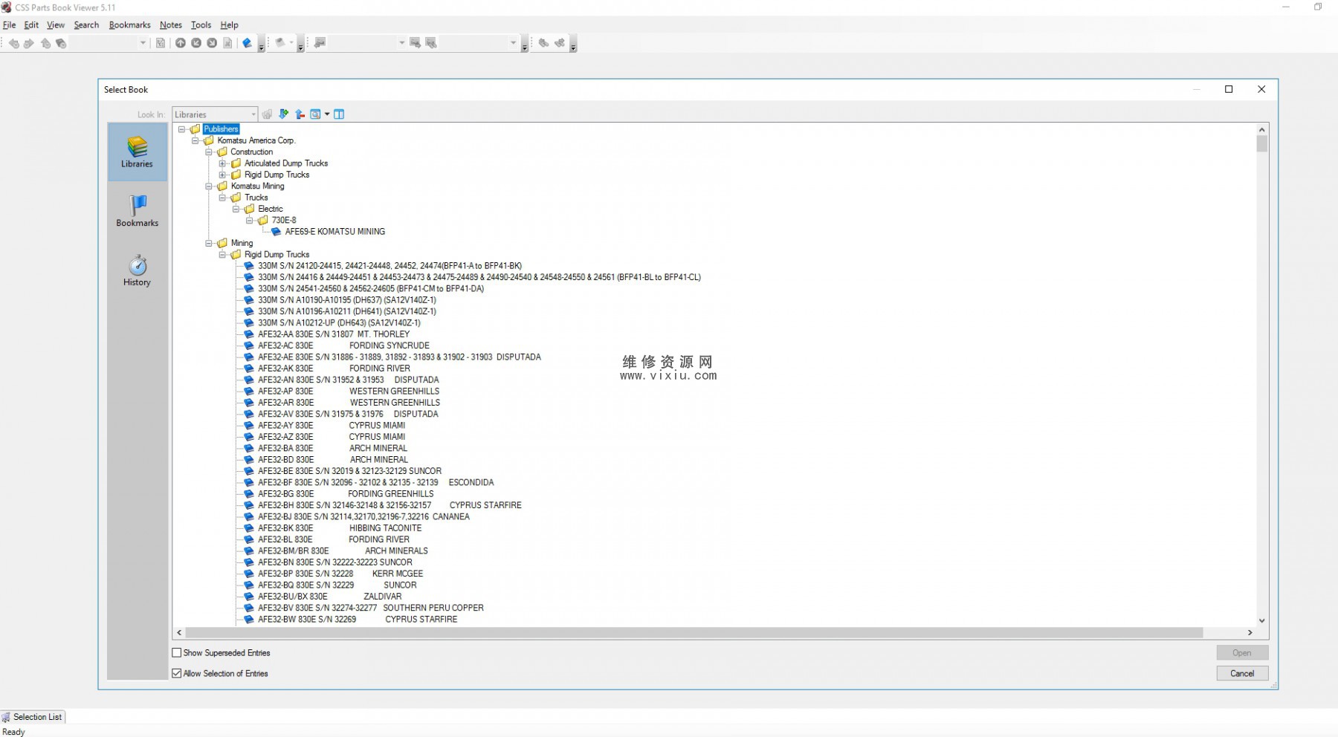This screenshot has height=737, width=1338.
Task: Click the blue down-arrow expand-all icon
Action: point(283,114)
